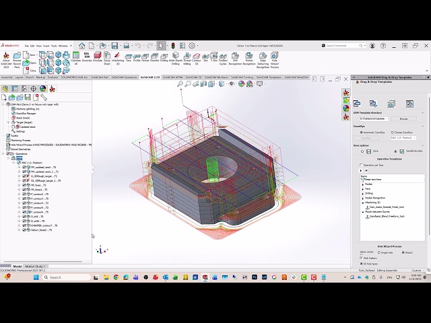The width and height of the screenshot is (431, 323).
Task: Expand the Target (target) tree node
Action: coord(8,122)
